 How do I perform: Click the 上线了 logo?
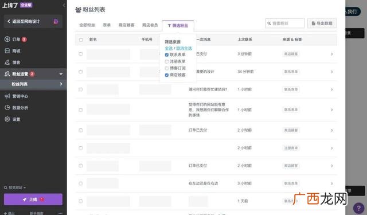tap(10, 5)
